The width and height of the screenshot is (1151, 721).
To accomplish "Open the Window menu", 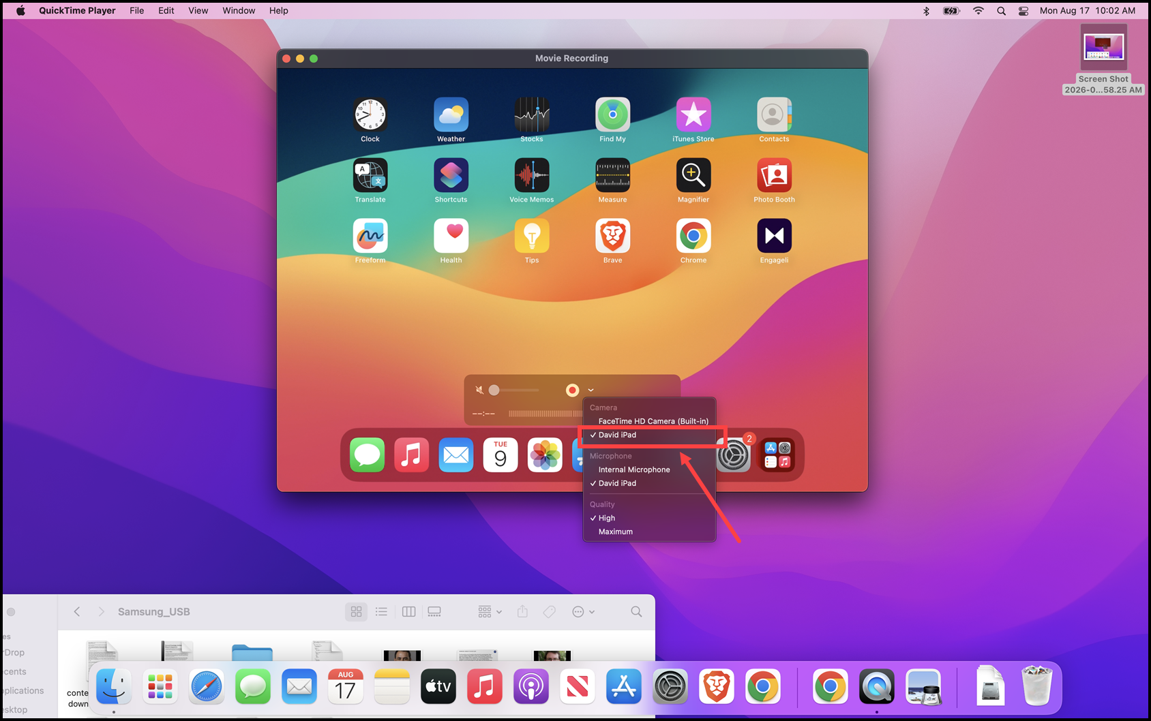I will click(x=239, y=10).
